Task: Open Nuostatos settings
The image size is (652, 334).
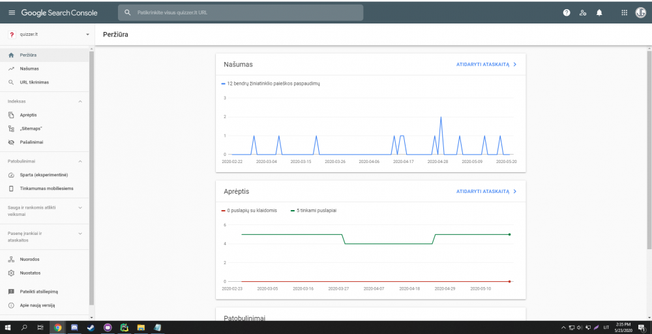Action: click(x=44, y=273)
